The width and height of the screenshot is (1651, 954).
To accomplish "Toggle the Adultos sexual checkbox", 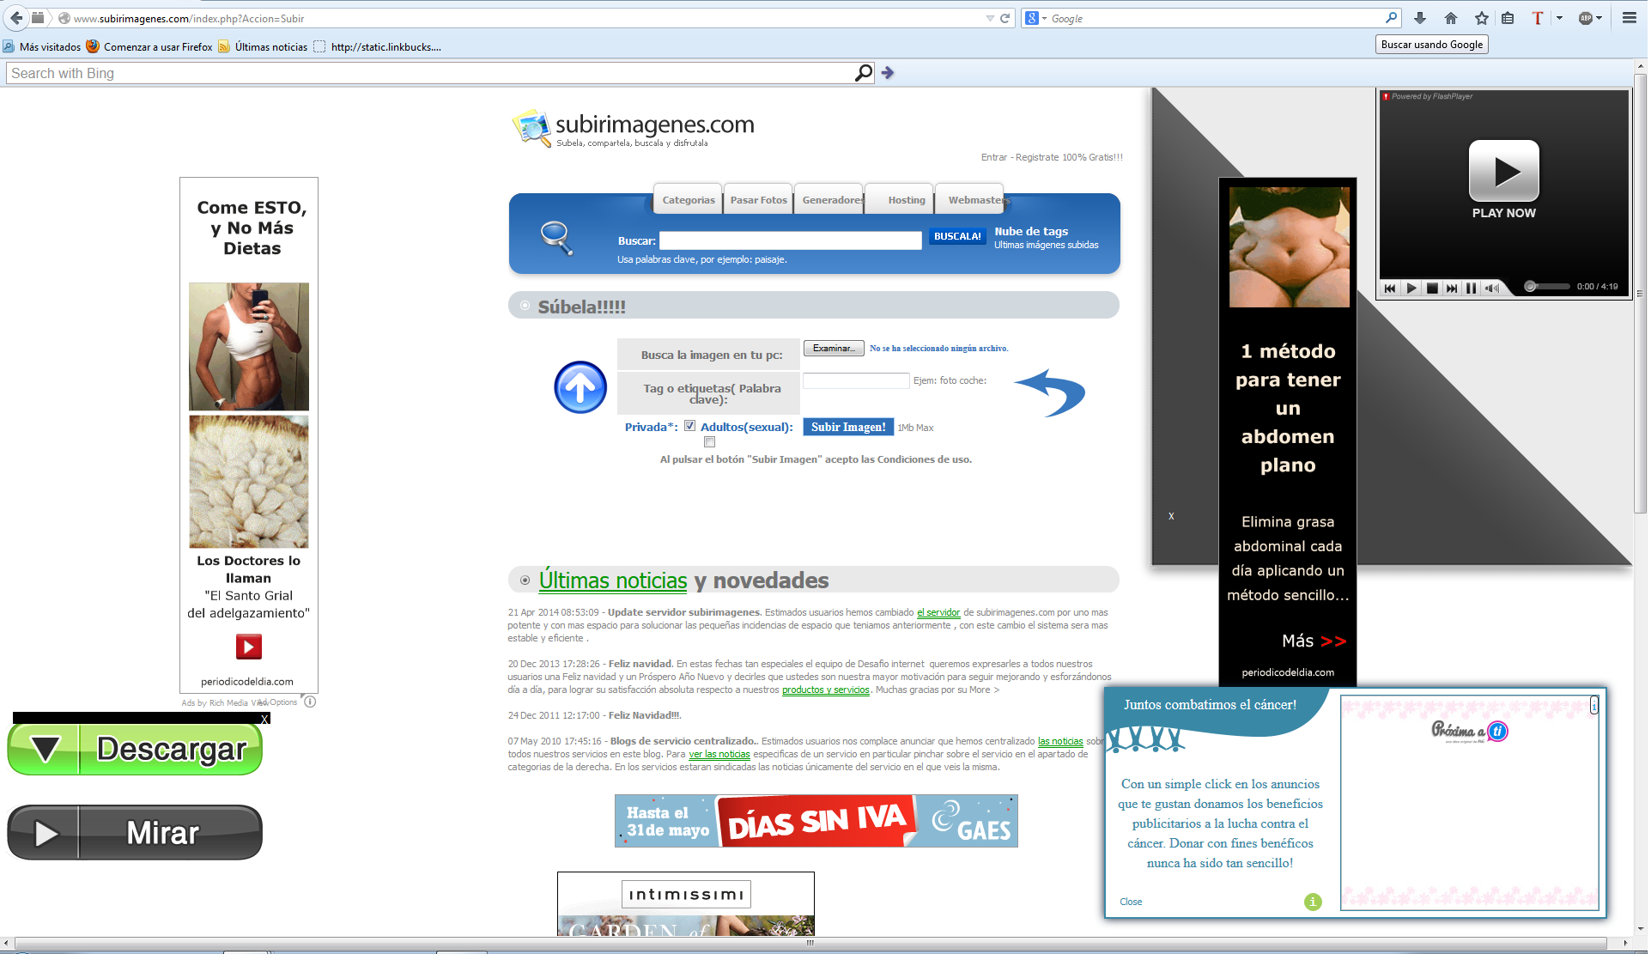I will (x=707, y=441).
